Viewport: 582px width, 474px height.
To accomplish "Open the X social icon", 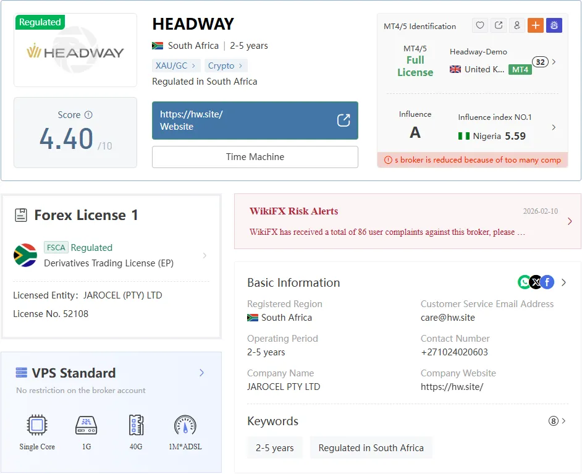I will pos(536,282).
